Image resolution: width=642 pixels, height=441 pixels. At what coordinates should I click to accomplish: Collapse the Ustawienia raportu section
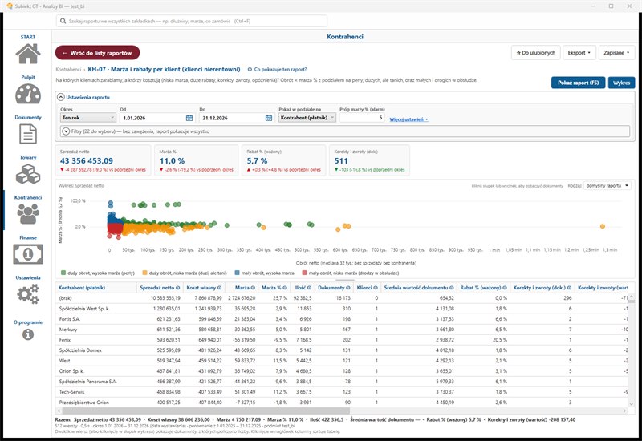click(x=61, y=97)
